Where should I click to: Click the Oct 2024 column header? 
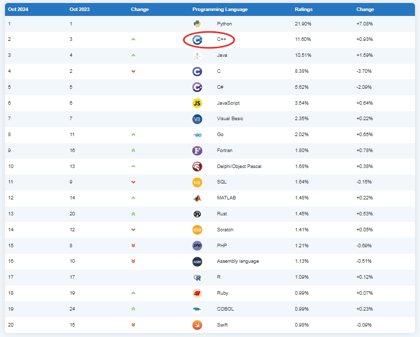pos(18,9)
